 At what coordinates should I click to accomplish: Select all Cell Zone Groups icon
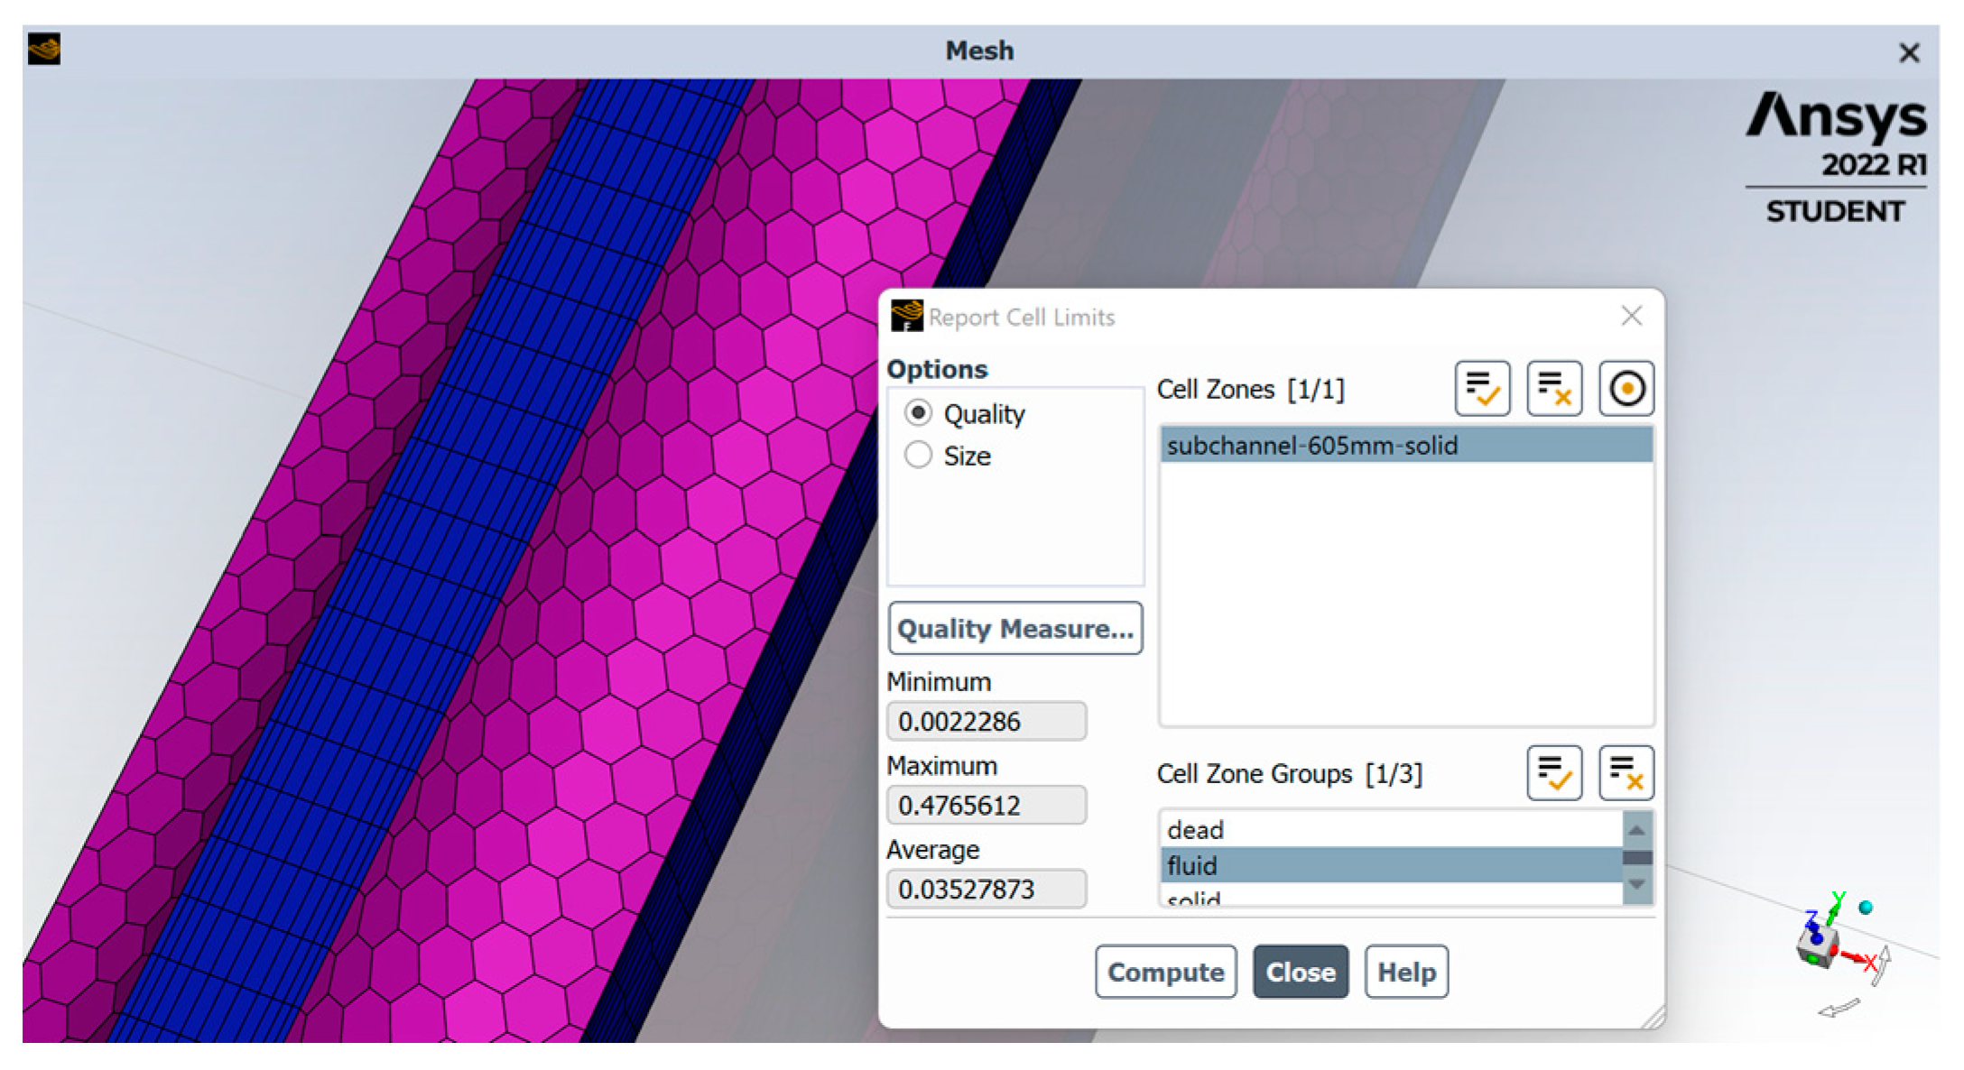[1554, 773]
